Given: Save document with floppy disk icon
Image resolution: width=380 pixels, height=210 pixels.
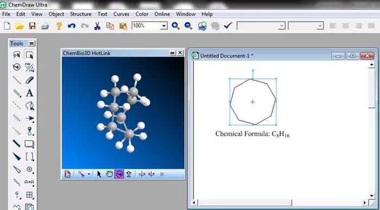Looking at the screenshot, I should tap(32, 26).
